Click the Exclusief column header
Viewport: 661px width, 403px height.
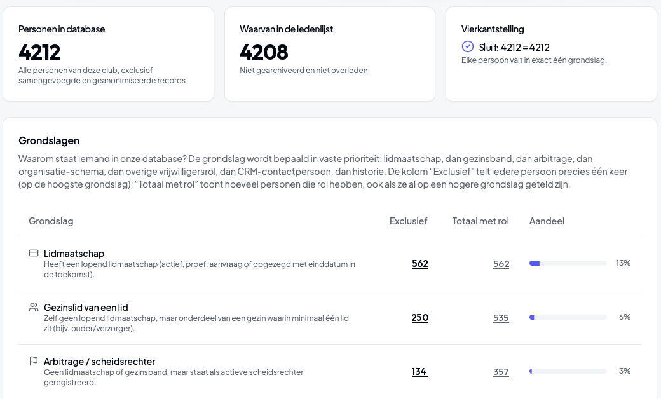(x=409, y=221)
